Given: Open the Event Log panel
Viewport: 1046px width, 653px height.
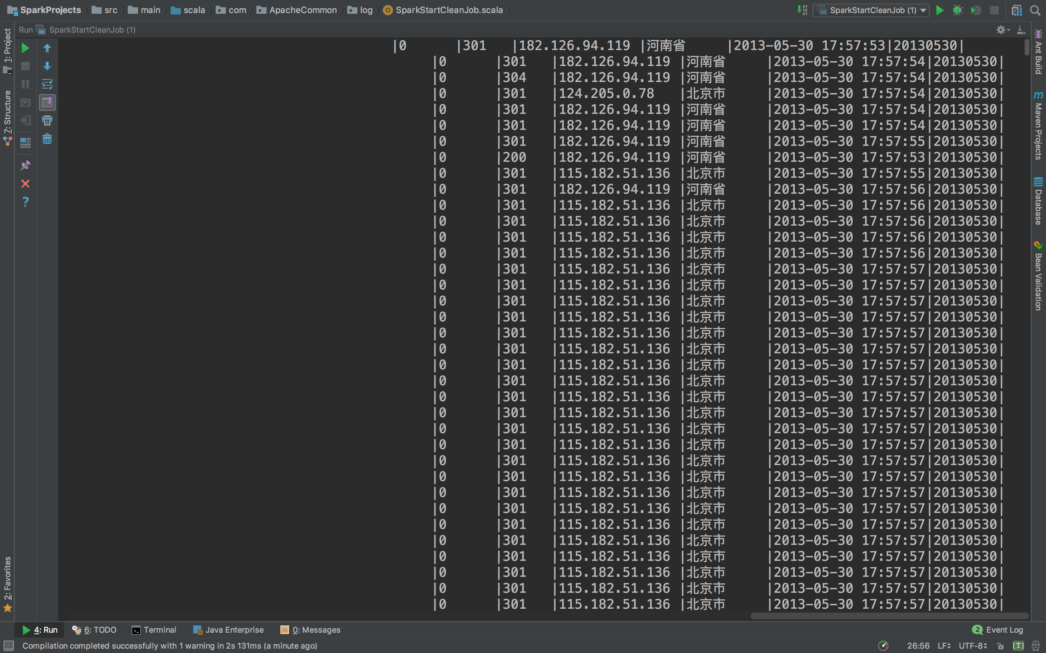Looking at the screenshot, I should tap(998, 630).
